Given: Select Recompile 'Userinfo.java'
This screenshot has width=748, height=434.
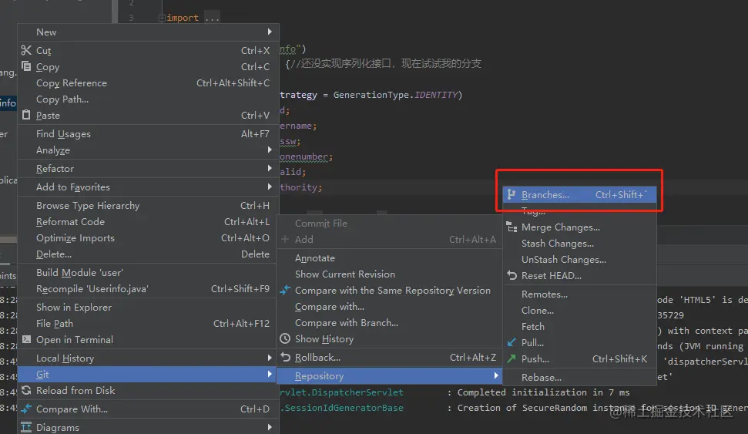Looking at the screenshot, I should [x=148, y=289].
